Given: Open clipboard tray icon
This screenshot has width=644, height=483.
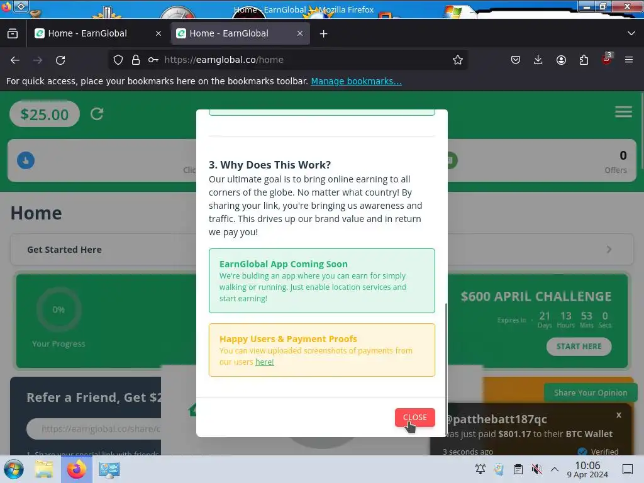Looking at the screenshot, I should pyautogui.click(x=518, y=469).
